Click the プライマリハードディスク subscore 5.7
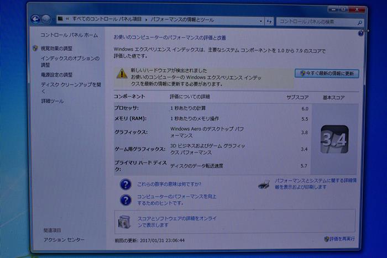This screenshot has width=387, height=258. 304,166
